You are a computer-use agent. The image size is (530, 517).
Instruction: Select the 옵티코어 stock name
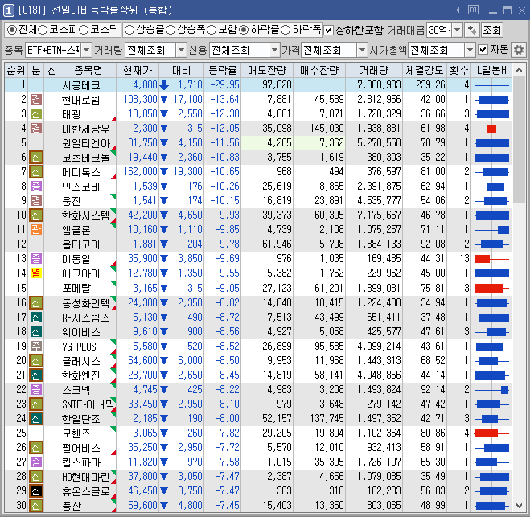click(81, 244)
